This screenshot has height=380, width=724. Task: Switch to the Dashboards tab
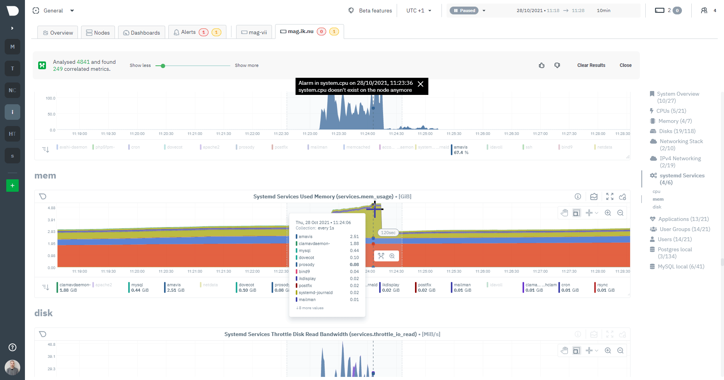point(142,33)
